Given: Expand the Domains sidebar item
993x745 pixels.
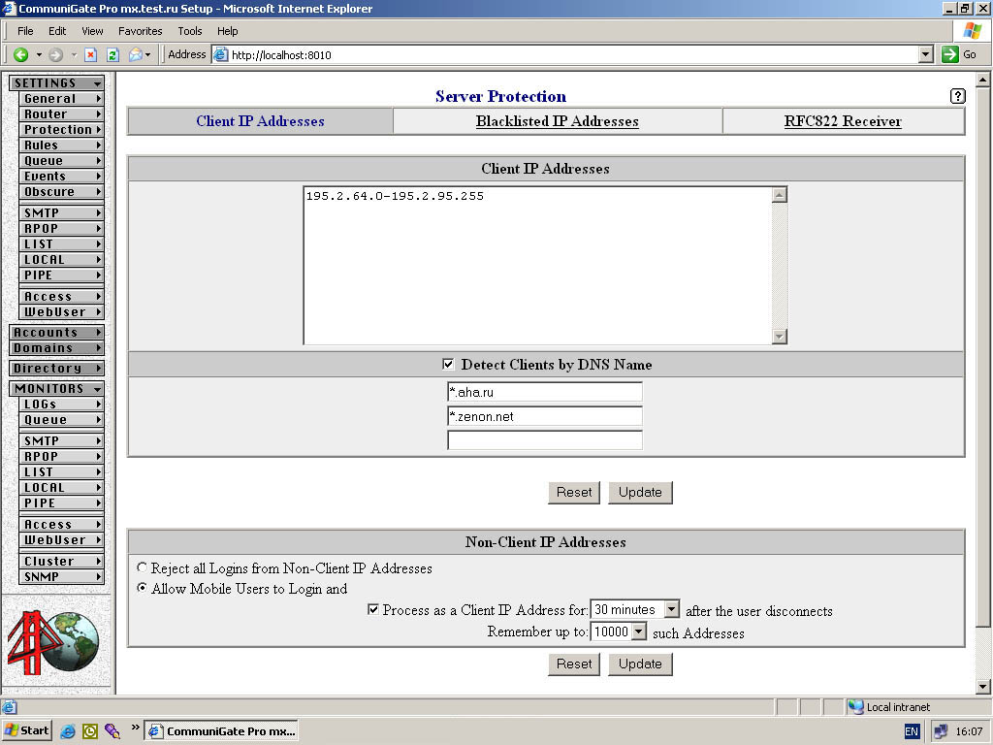Looking at the screenshot, I should click(57, 348).
